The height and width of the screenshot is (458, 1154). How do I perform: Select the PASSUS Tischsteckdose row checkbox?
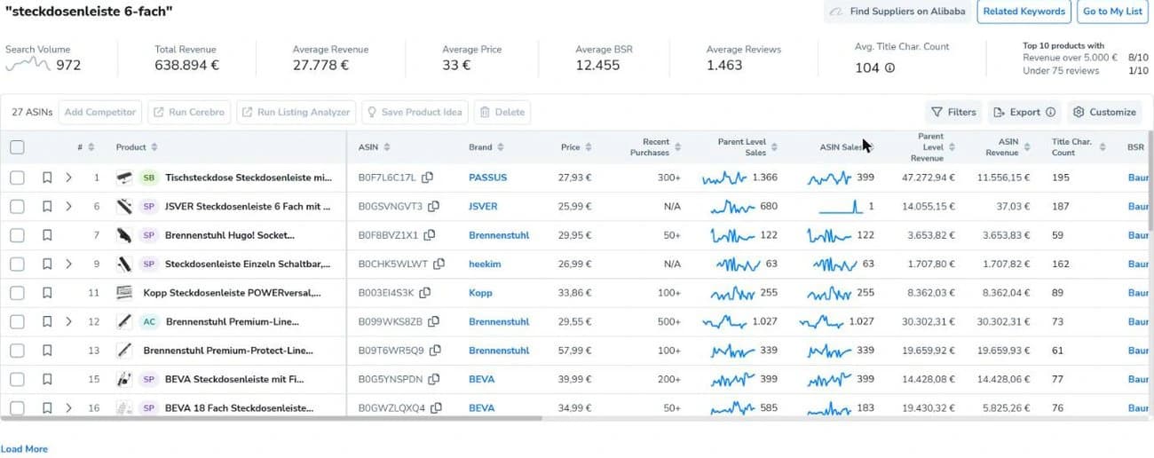(x=18, y=178)
